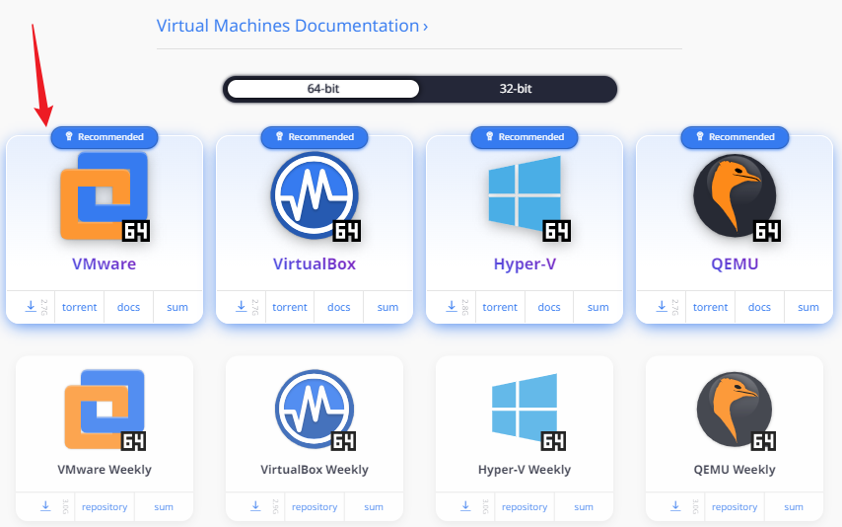Click the QEMU bird logo in recommended card
Viewport: 842px width, 527px height.
point(737,196)
